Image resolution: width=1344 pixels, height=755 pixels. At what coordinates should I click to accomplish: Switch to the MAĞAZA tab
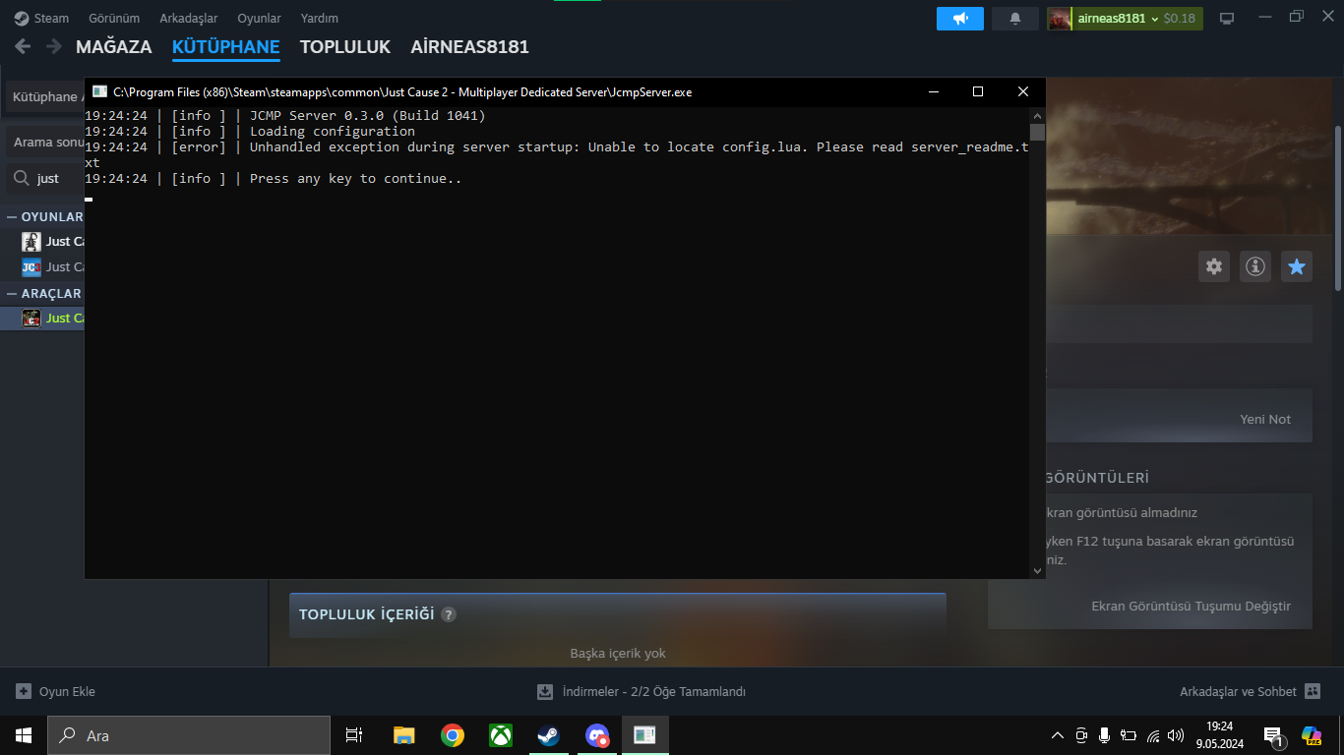click(x=114, y=46)
